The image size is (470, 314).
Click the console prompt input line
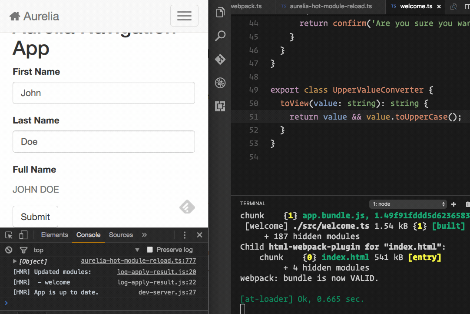click(x=104, y=303)
